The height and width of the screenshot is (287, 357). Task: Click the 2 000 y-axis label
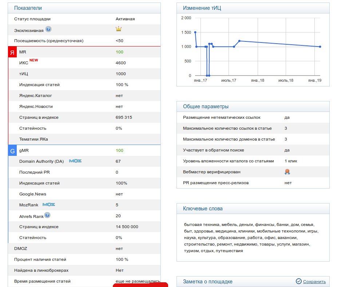coord(186,18)
